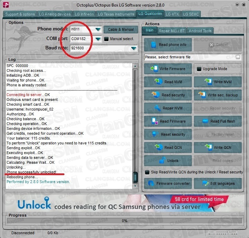Image resolution: width=249 pixels, height=238 pixels.
Task: Click the Cancel button
Action: coord(217,45)
